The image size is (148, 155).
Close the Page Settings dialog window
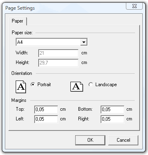134,6
